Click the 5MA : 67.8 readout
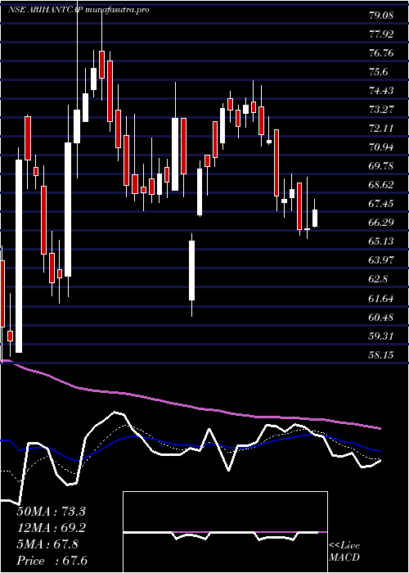The height and width of the screenshot is (573, 409). (47, 544)
